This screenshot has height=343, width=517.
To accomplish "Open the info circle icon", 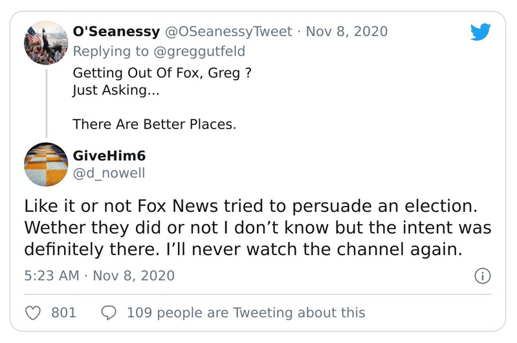I will [x=483, y=276].
